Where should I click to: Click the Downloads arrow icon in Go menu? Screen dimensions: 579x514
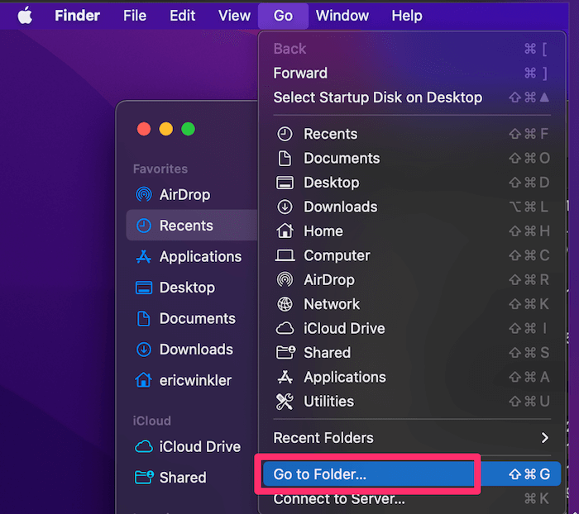coord(285,207)
